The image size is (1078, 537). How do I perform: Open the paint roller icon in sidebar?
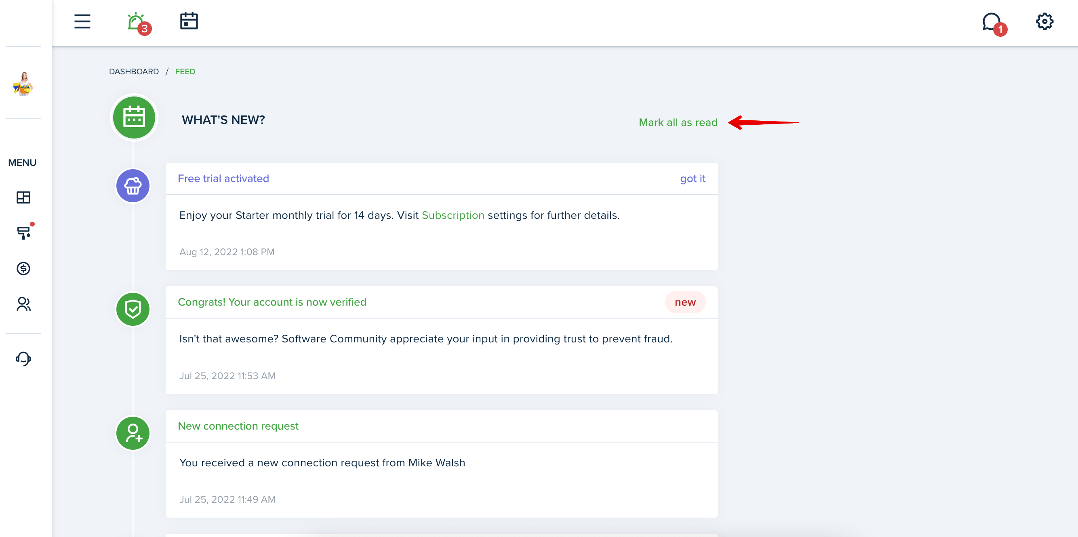[24, 232]
